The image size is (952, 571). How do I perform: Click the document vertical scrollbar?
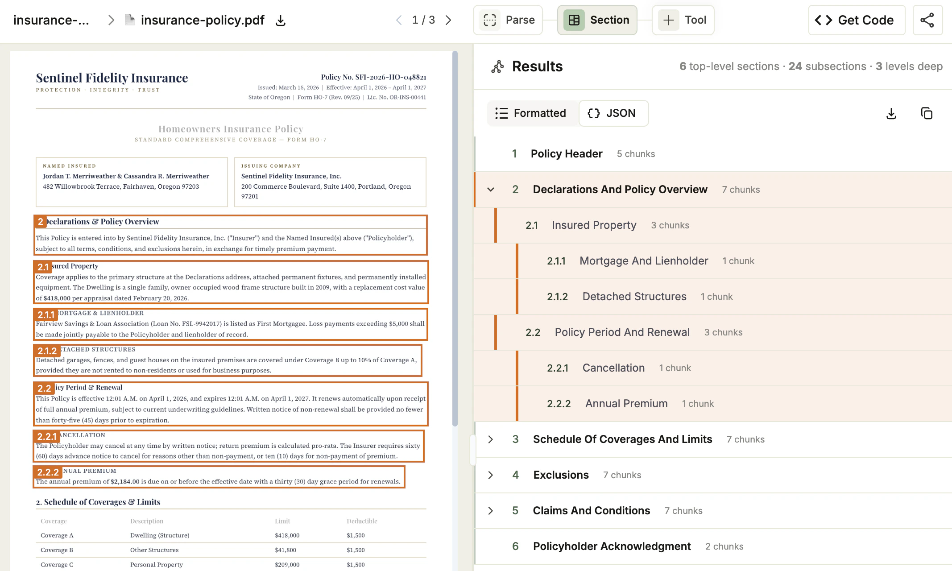tap(455, 239)
